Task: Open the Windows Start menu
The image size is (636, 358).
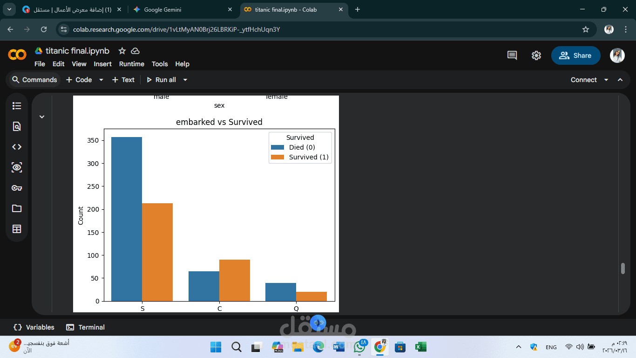Action: click(216, 347)
